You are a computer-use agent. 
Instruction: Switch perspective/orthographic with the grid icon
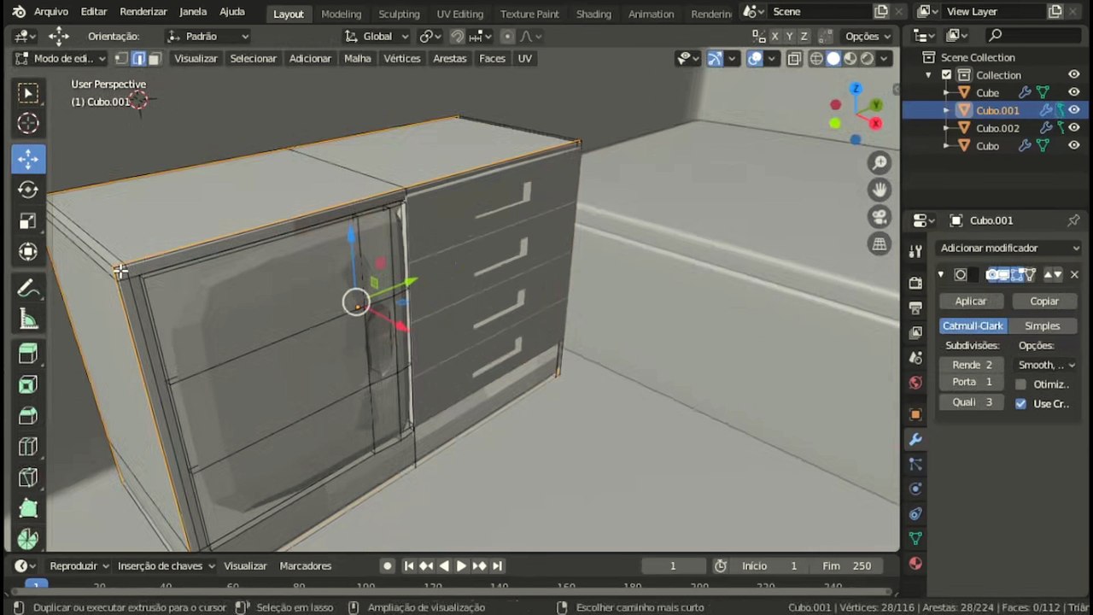880,244
